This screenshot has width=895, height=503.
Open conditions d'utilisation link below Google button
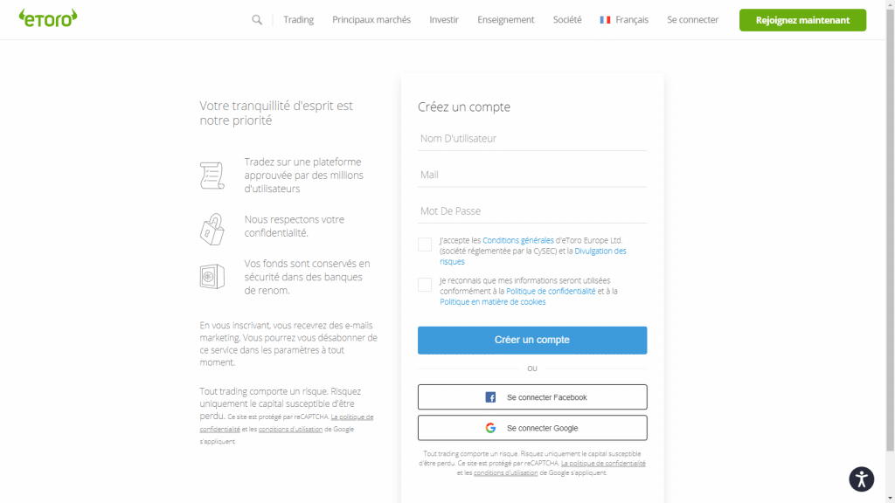(x=506, y=472)
